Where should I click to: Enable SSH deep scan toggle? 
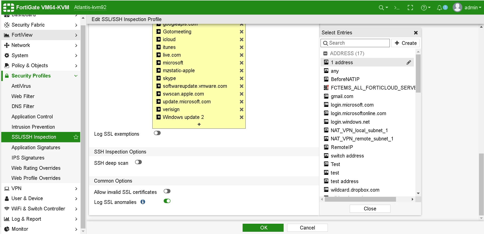pos(138,162)
